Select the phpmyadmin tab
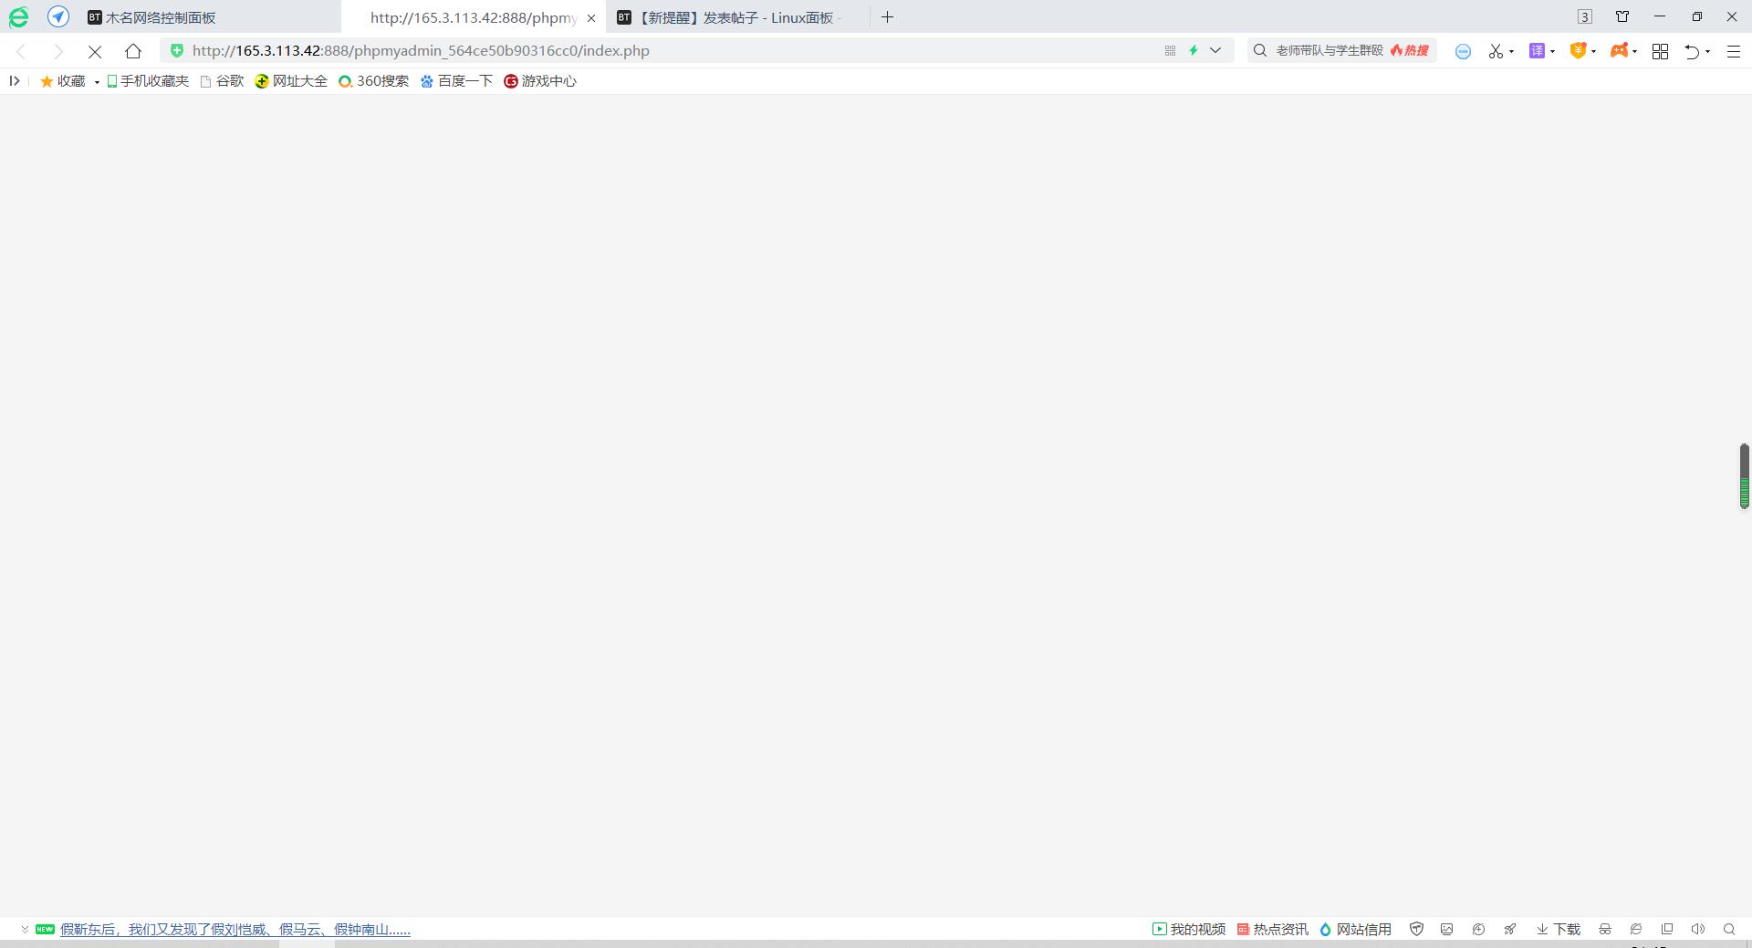Screen dimensions: 1752x948 point(473,17)
